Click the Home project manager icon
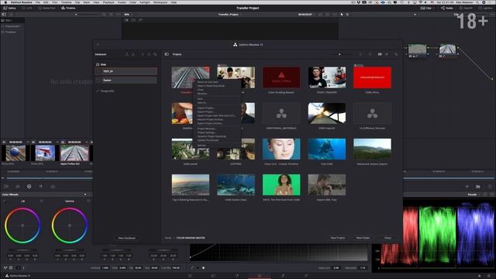Viewport: 496px width, 279px height. (479, 276)
